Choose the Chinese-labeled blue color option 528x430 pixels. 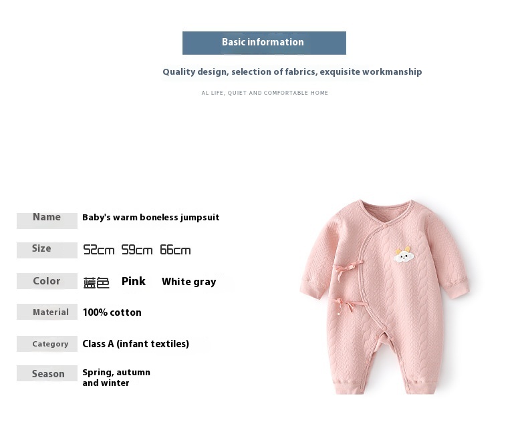click(x=96, y=282)
